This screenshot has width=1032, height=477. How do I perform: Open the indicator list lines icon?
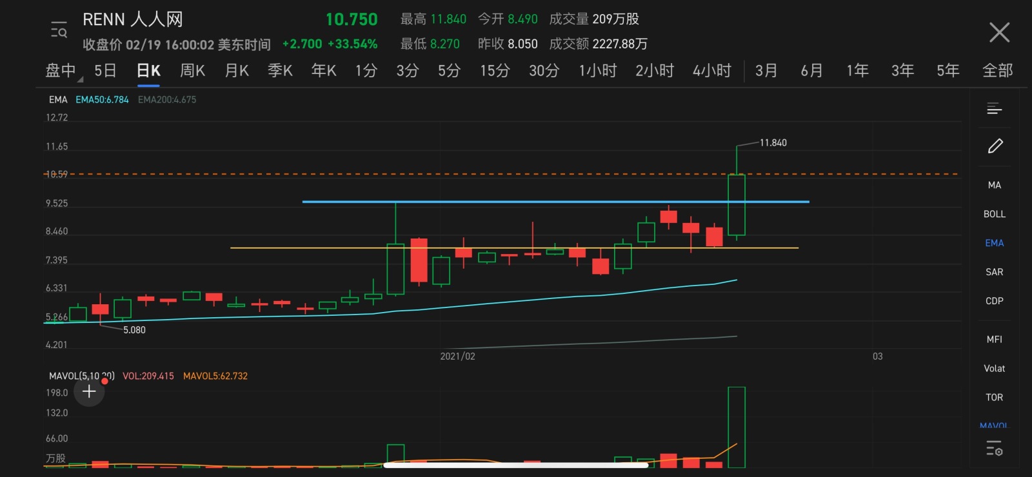click(995, 108)
